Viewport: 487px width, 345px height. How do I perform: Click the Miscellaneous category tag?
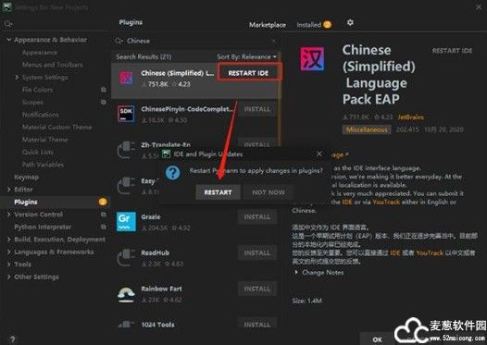[x=367, y=129]
